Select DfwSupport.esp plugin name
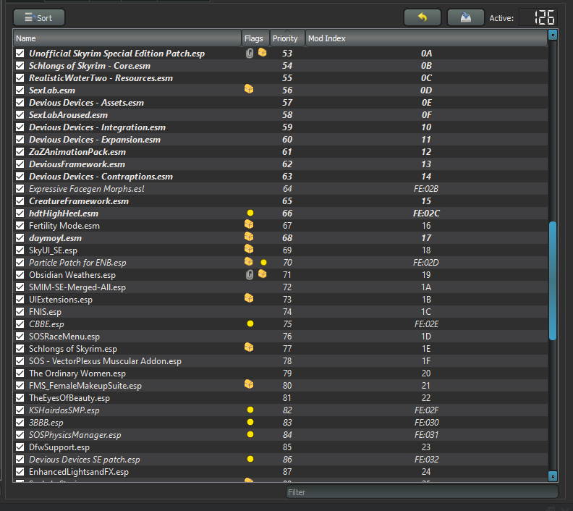The image size is (573, 511). (x=59, y=447)
